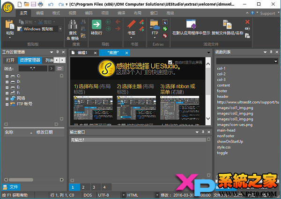Select Explorer tab in Workspace Manager
The image size is (281, 199).
30,60
